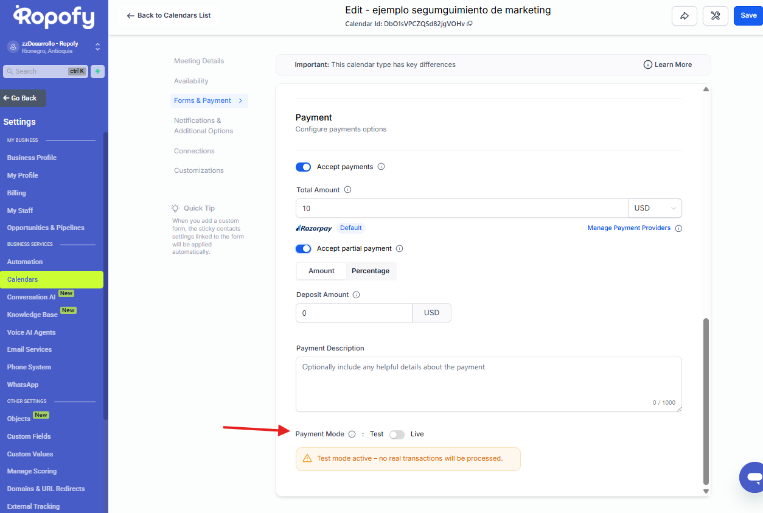
Task: Expand the Forms & Payment section chevron
Action: coord(240,100)
